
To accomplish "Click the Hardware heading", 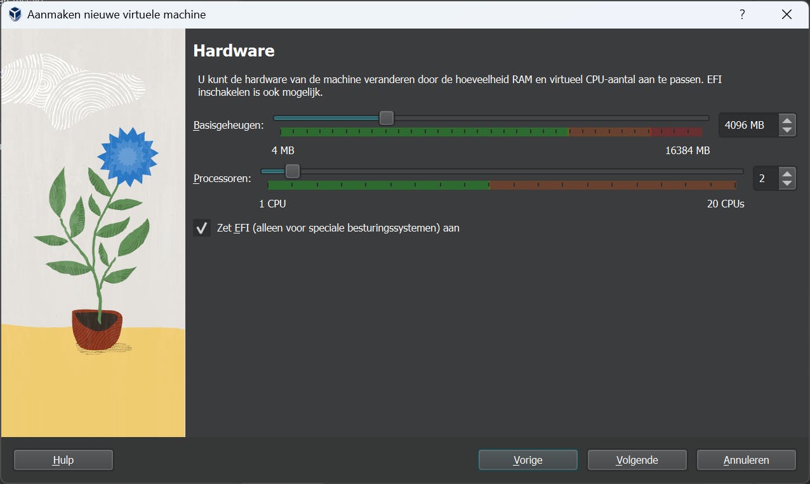I will coord(234,51).
